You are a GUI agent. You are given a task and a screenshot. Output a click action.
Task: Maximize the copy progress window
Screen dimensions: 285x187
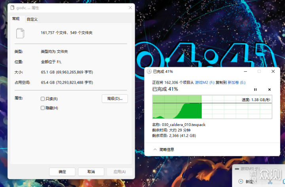pos(259,71)
